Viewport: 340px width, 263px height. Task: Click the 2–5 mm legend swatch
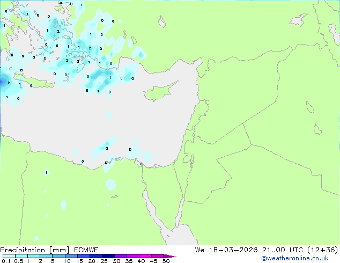(x=46, y=256)
